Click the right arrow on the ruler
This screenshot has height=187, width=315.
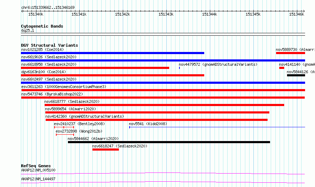[304, 11]
